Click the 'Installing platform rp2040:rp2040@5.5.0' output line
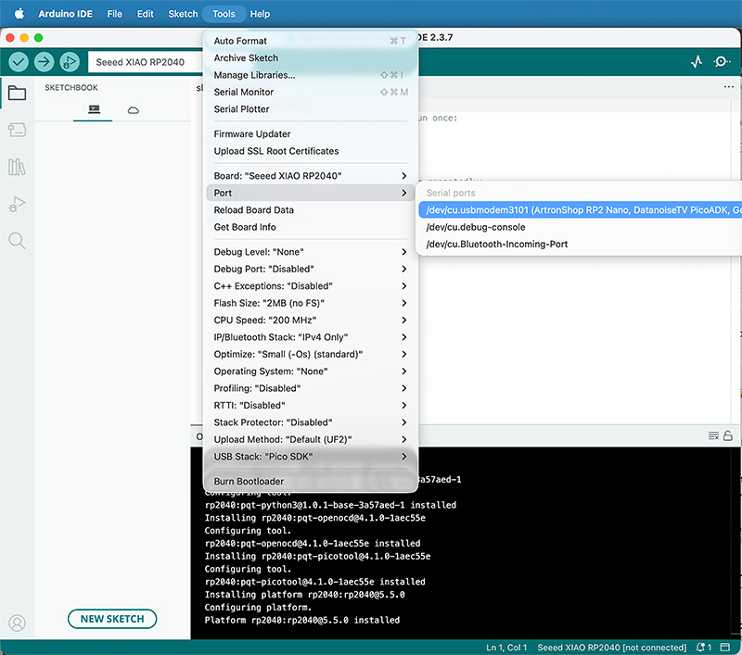 point(305,594)
